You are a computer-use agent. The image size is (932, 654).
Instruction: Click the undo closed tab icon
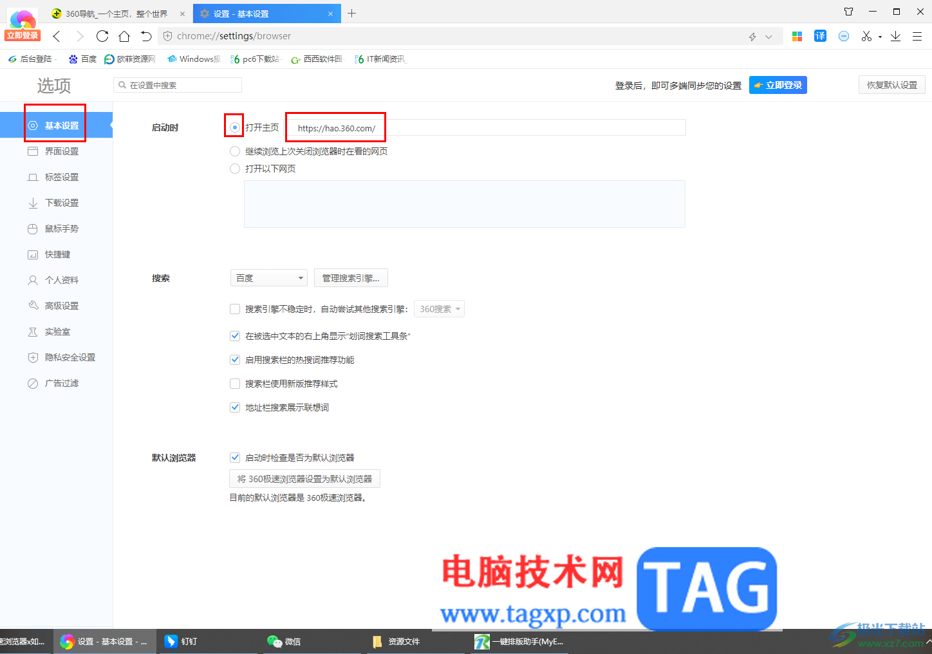pos(146,36)
